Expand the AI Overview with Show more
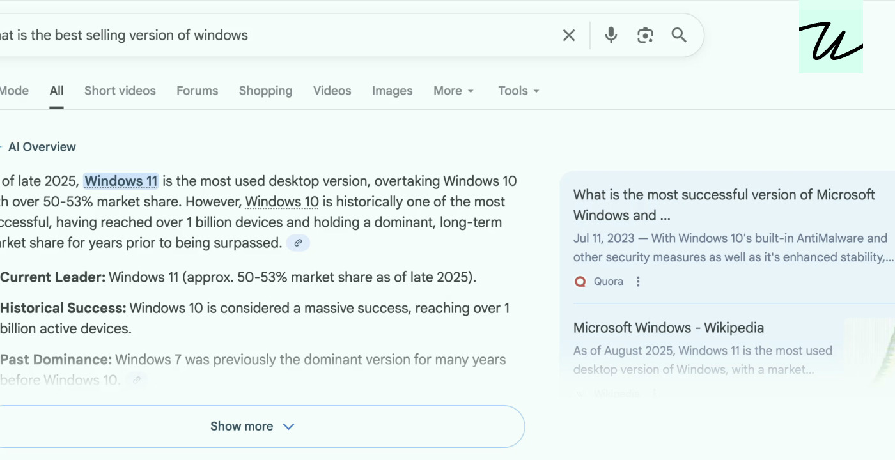The image size is (895, 460). (253, 426)
